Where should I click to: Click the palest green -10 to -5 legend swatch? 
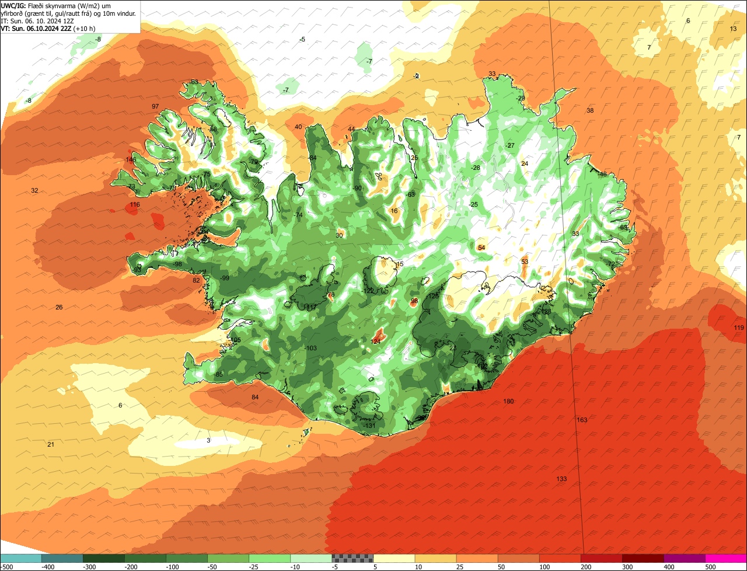(x=311, y=558)
